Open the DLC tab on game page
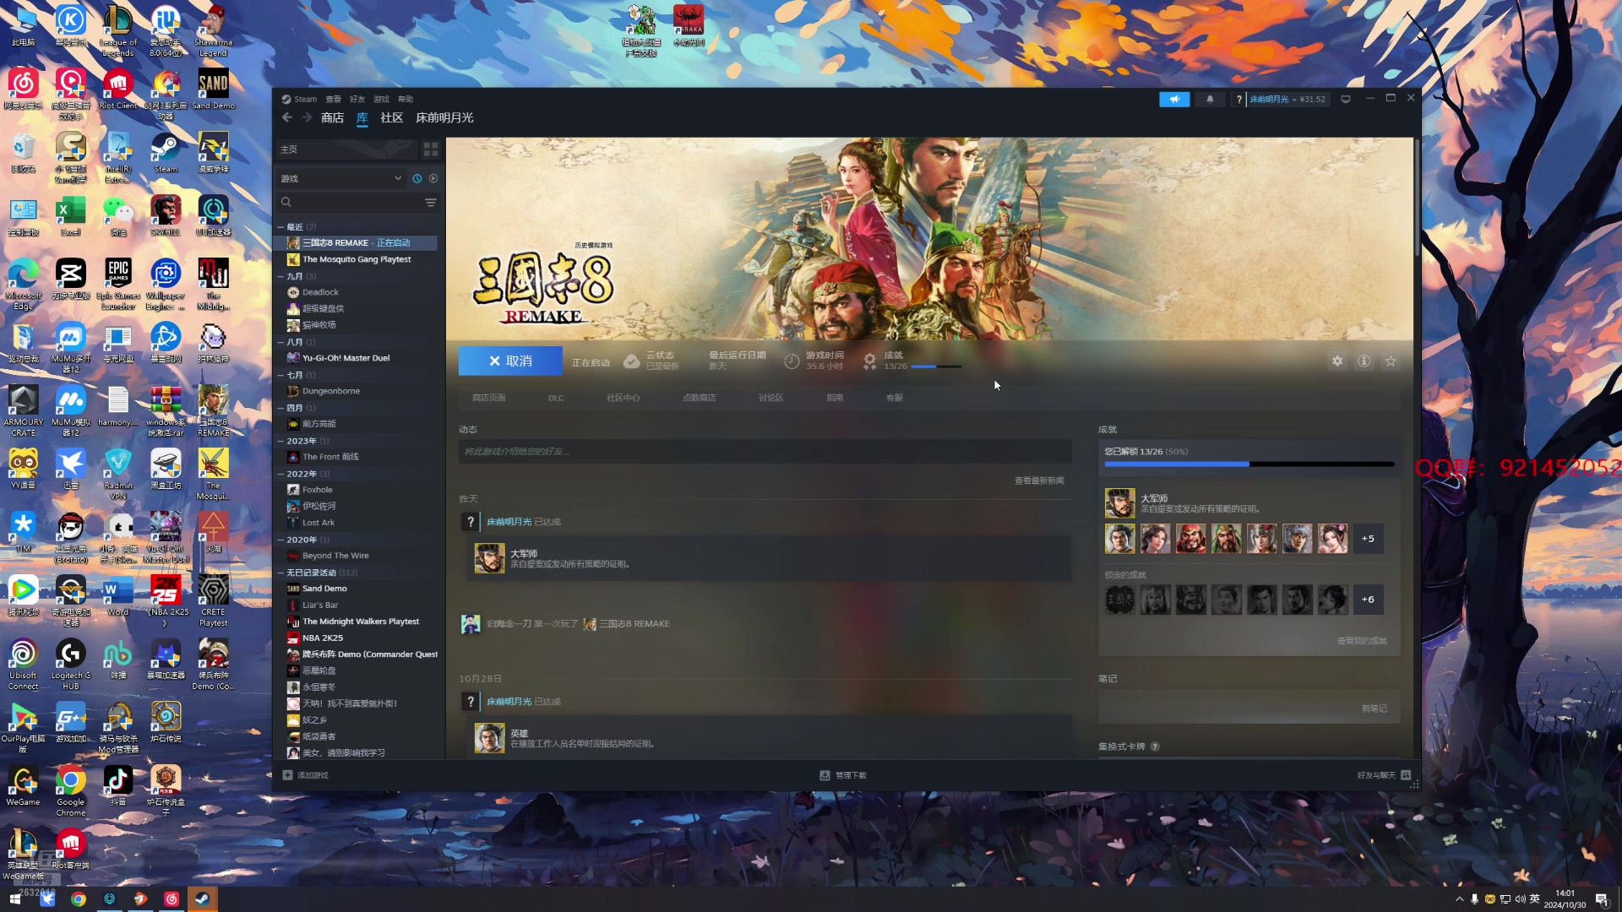Viewport: 1622px width, 912px height. (556, 398)
